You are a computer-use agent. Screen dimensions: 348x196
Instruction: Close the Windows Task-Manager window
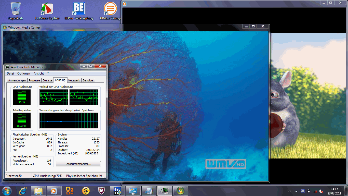100,66
